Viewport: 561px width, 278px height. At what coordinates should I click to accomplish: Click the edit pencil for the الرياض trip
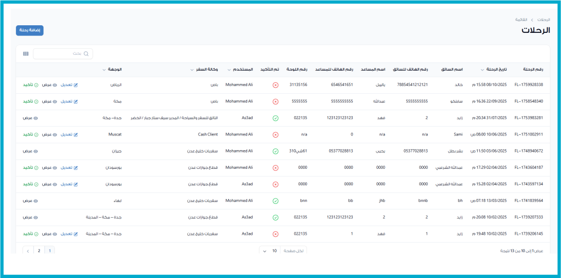click(76, 85)
